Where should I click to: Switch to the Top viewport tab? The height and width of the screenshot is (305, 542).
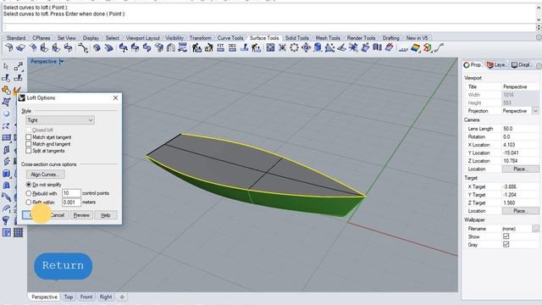(x=69, y=297)
